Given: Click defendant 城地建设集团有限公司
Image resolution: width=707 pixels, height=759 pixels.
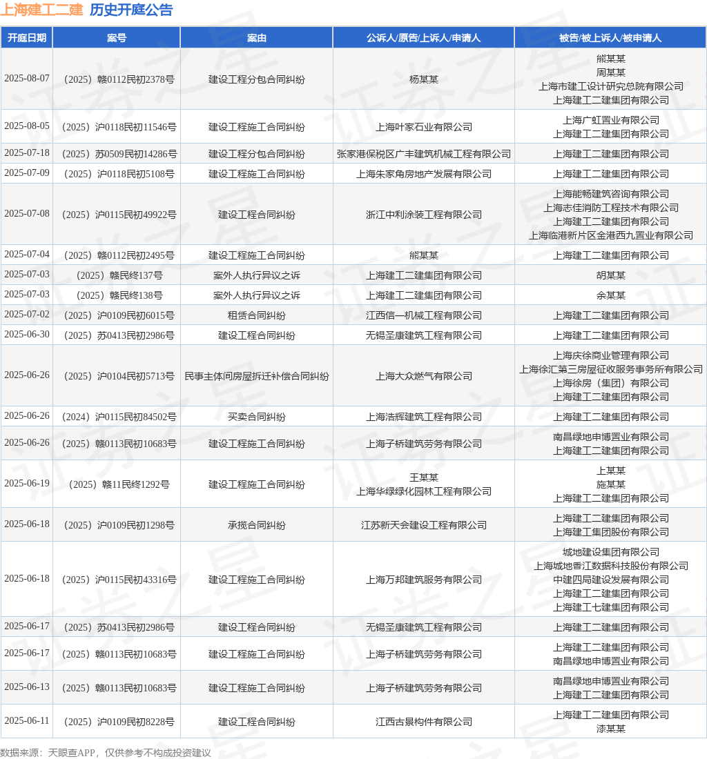Looking at the screenshot, I should tap(610, 552).
